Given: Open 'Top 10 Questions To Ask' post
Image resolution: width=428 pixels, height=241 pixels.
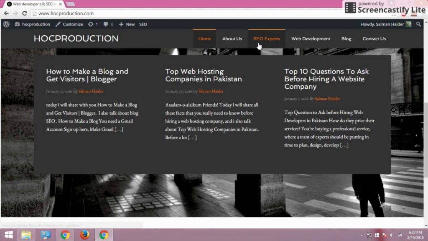Looking at the screenshot, I should 326,79.
